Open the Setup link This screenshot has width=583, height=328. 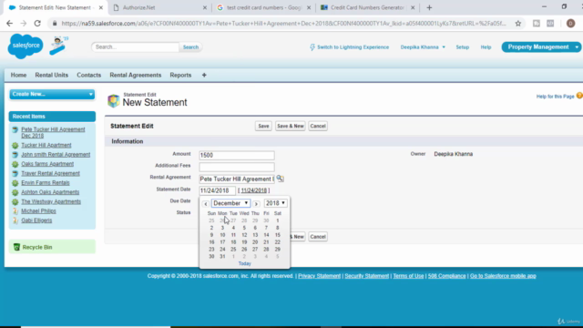[462, 47]
